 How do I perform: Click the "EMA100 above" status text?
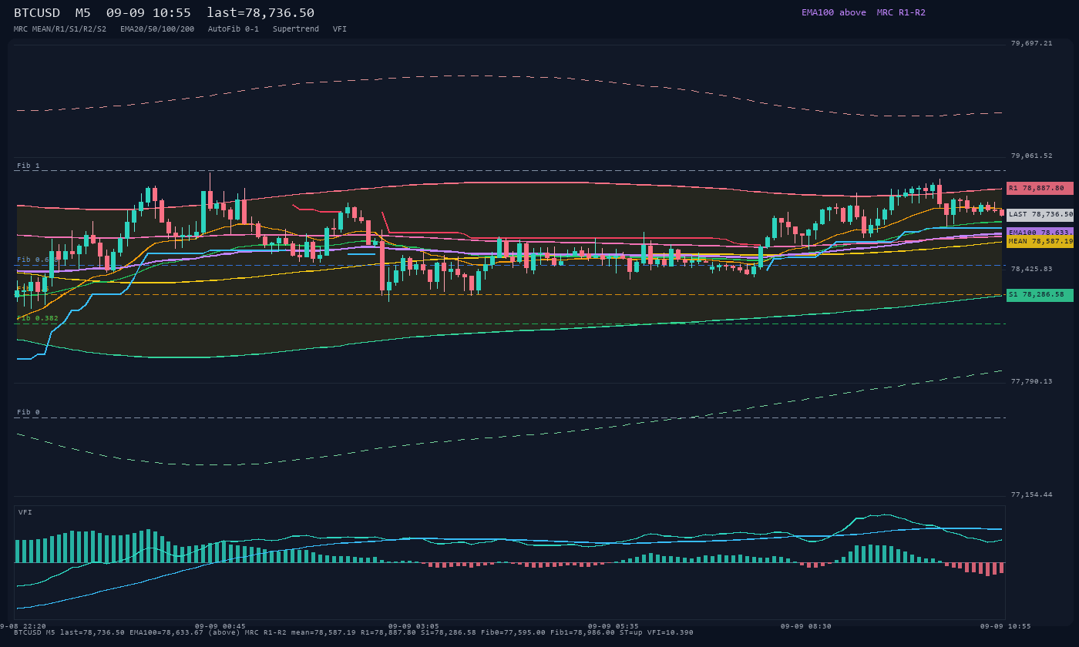[x=833, y=12]
